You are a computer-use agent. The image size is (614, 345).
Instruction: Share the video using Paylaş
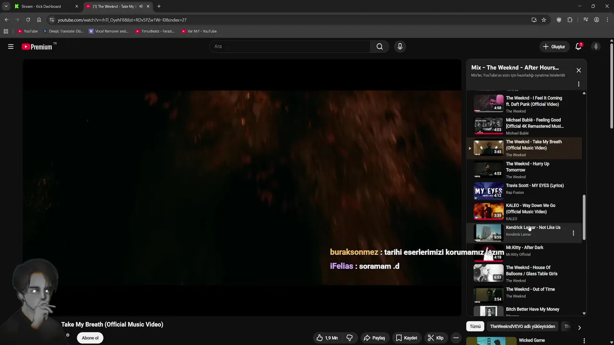point(374,338)
